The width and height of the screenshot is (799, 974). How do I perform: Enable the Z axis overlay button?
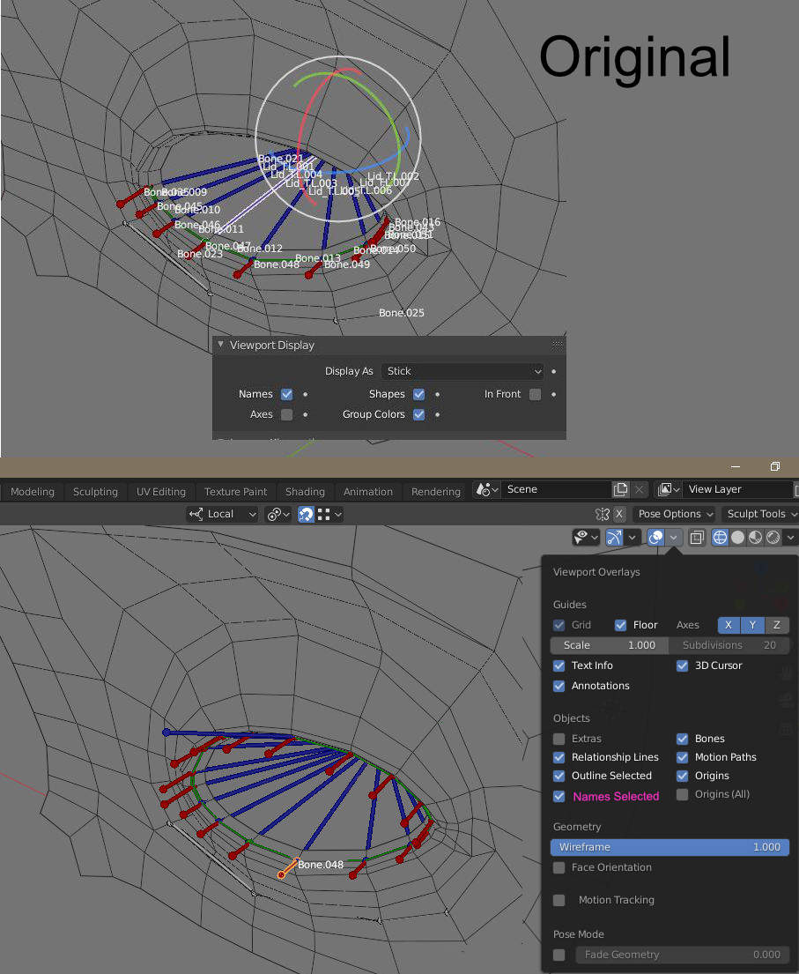tap(777, 625)
